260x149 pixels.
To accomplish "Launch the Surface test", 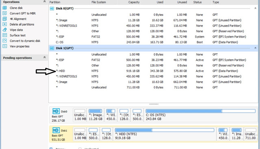I will pyautogui.click(x=17, y=35).
